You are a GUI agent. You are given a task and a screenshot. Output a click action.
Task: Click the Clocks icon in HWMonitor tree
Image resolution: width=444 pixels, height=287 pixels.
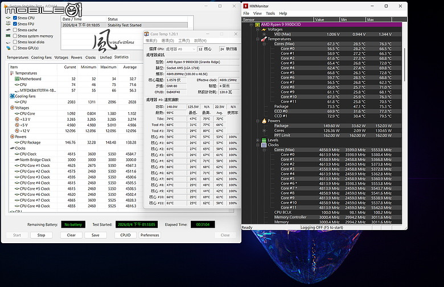(x=264, y=145)
